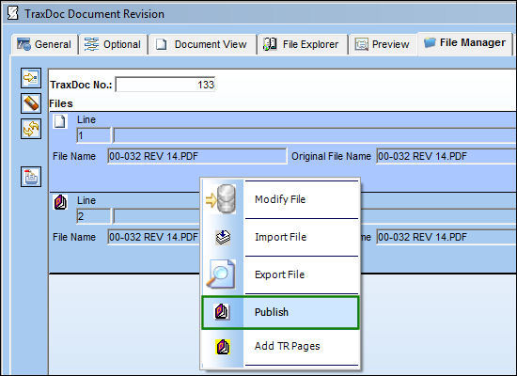The image size is (517, 376).
Task: Click the TraxDoc window title icon
Action: [x=12, y=13]
